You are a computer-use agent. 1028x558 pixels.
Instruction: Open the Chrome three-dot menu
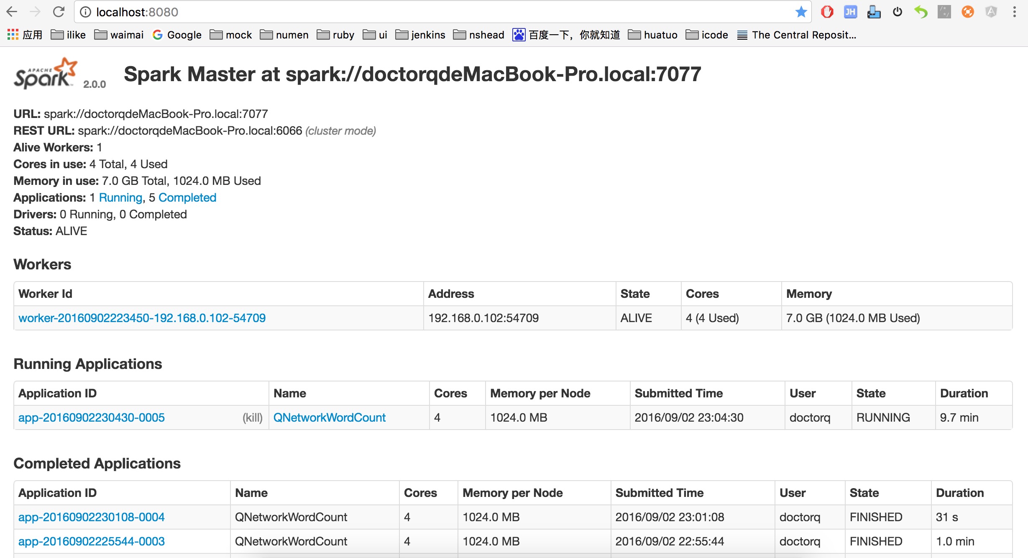point(1014,12)
